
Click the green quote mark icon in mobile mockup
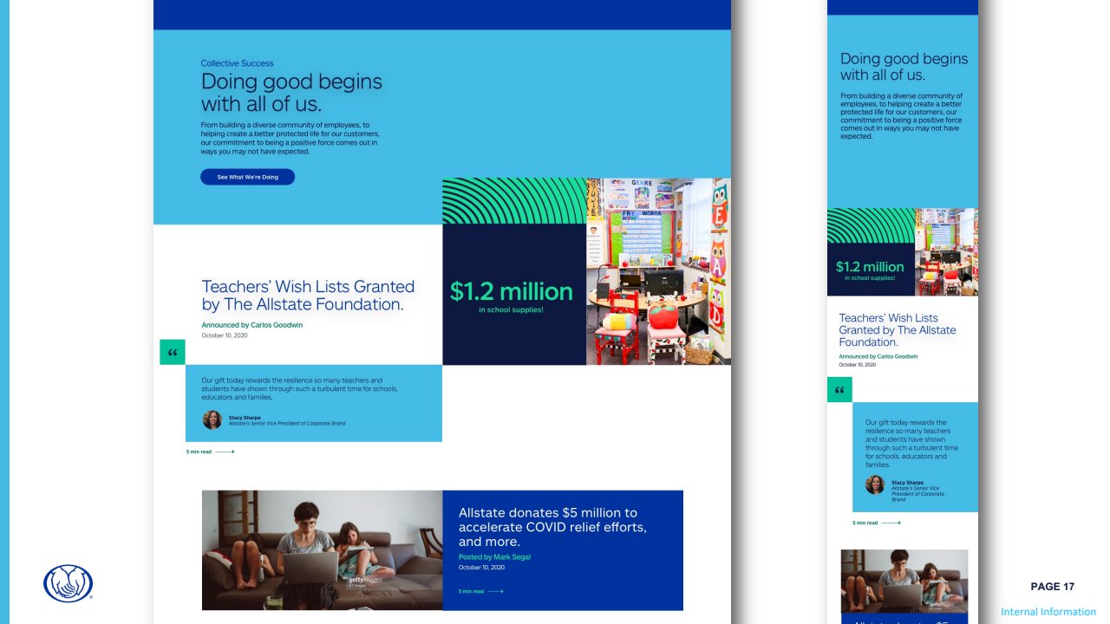(x=839, y=390)
